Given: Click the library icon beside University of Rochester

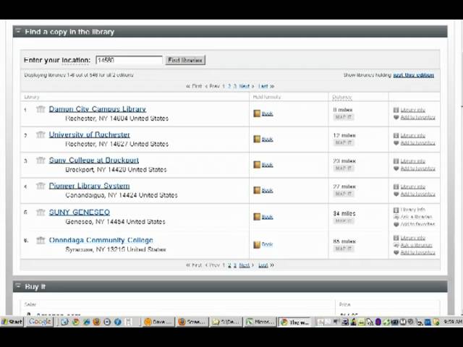Looking at the screenshot, I should tap(41, 135).
